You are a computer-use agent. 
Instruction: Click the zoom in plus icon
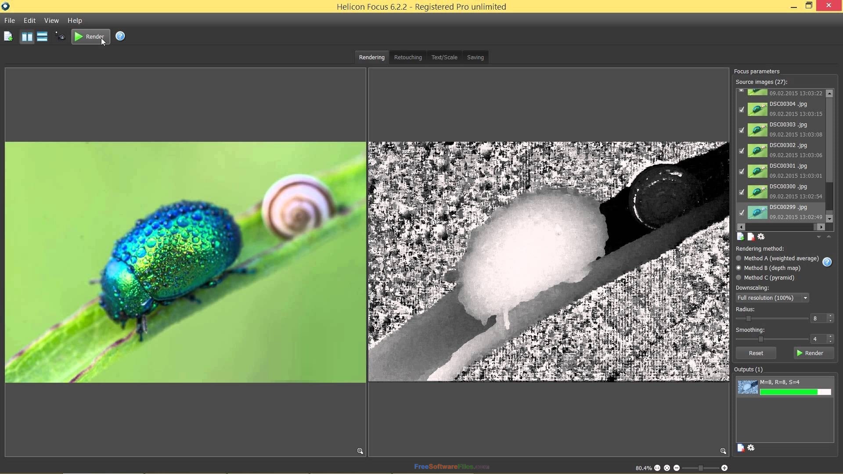(x=724, y=468)
